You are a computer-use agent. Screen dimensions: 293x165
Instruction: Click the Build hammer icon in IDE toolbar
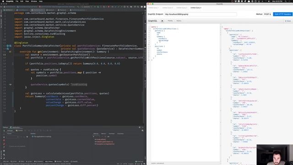[78, 7]
